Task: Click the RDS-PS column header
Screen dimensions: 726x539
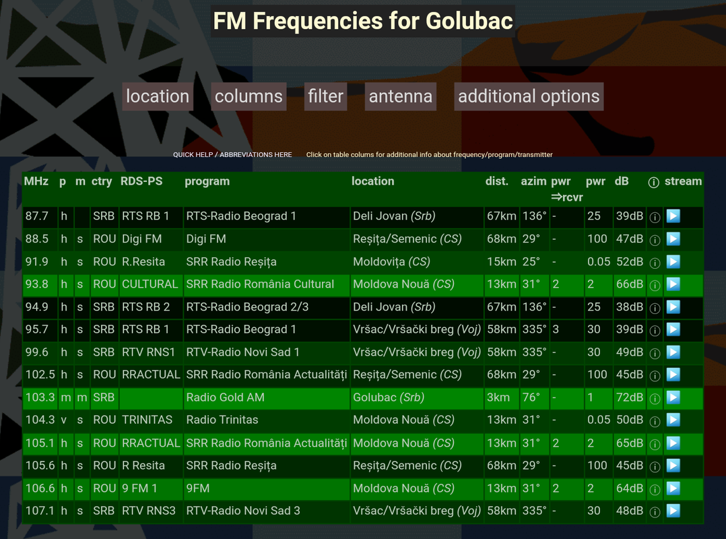Action: [x=141, y=181]
